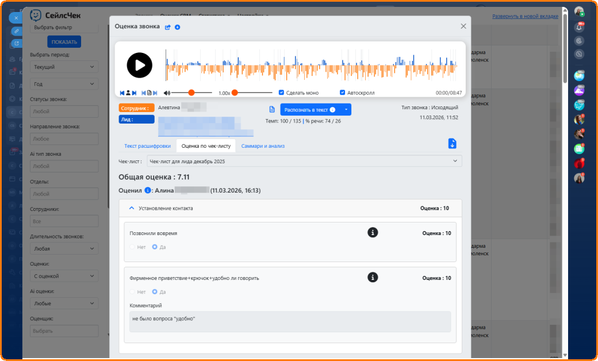Click the document icon left of Распознать в текст
598x361 pixels.
[x=272, y=109]
